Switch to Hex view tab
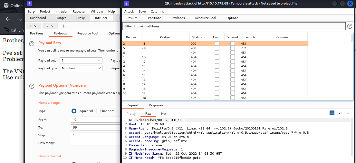356x163 pixels. [x=164, y=113]
